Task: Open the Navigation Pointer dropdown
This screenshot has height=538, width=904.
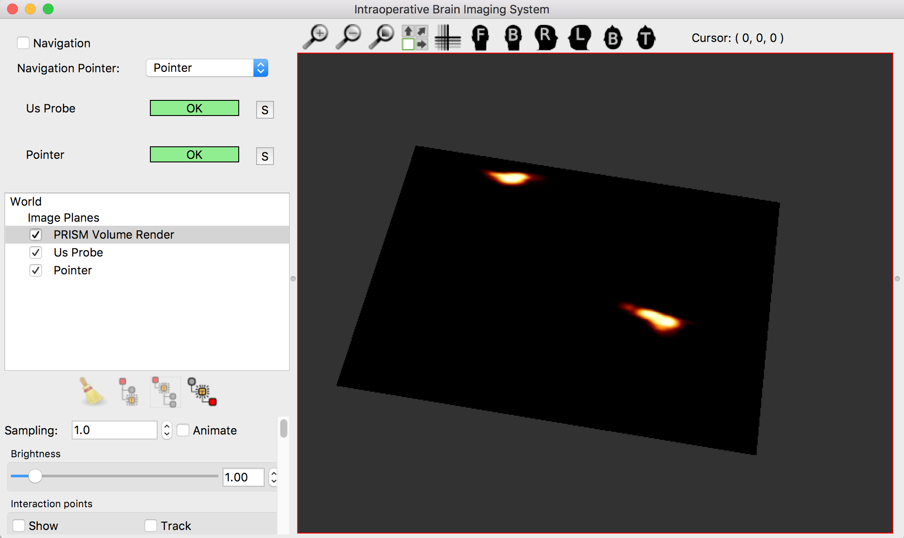Action: coord(207,68)
